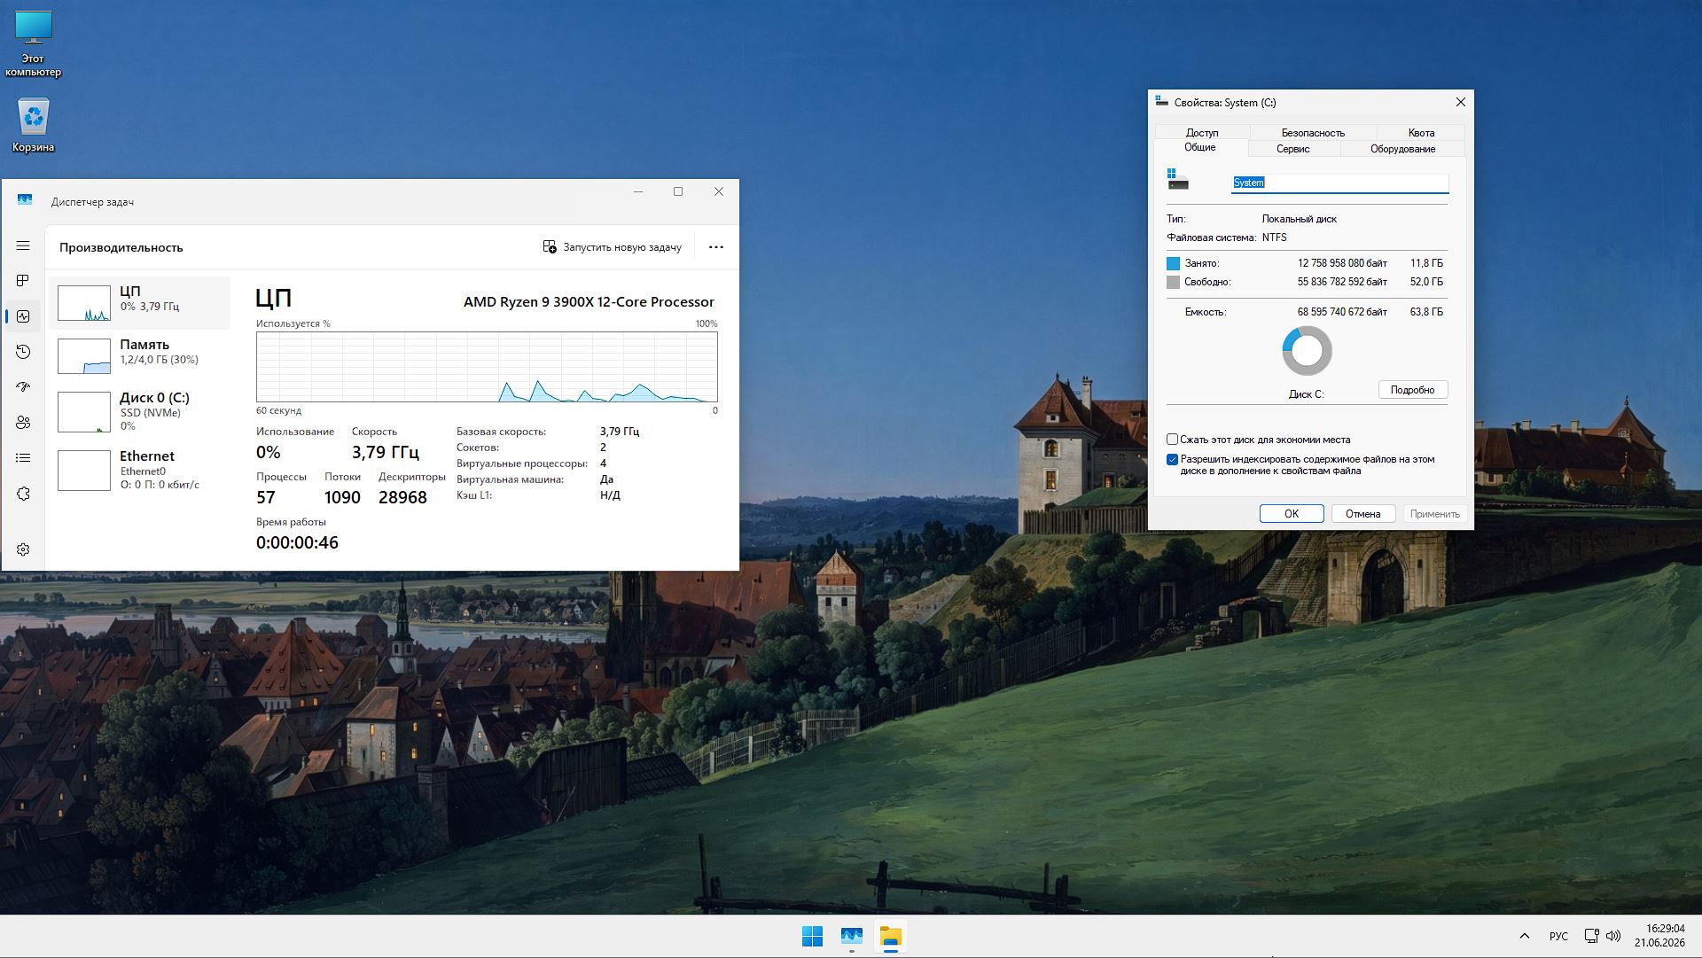Image resolution: width=1702 pixels, height=958 pixels.
Task: Open Этот компьютер desktop icon
Action: pos(34,44)
